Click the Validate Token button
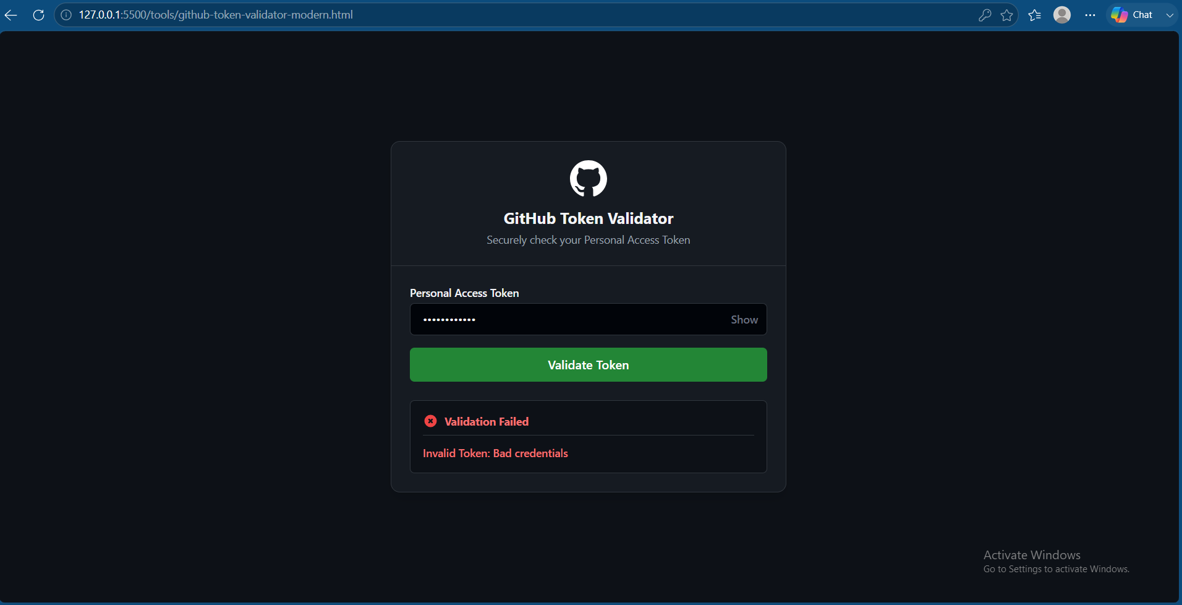1182x605 pixels. (589, 365)
